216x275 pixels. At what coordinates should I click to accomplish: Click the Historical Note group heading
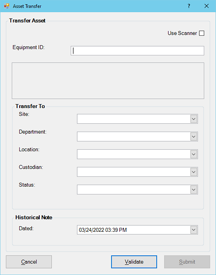[34, 217]
